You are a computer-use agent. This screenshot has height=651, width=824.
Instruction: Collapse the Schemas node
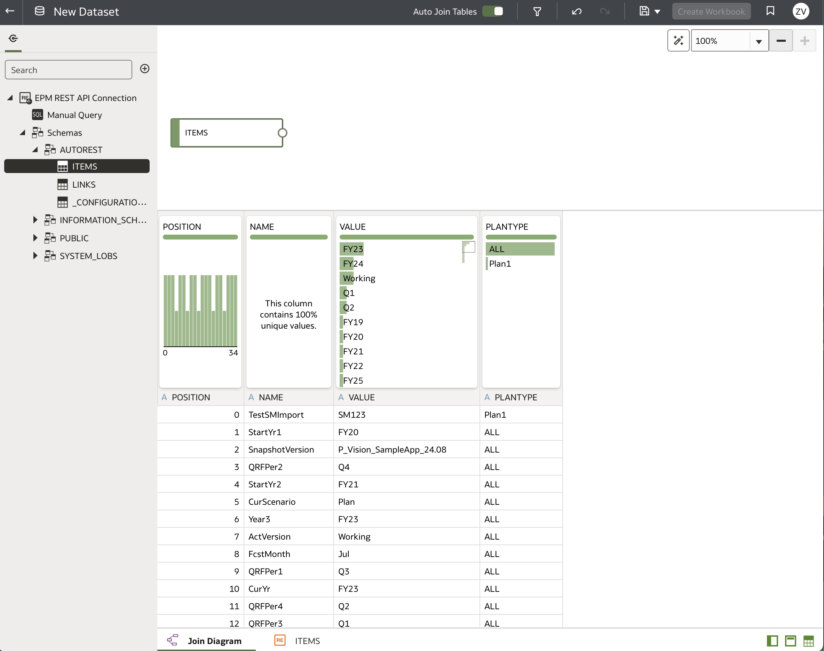pos(23,133)
